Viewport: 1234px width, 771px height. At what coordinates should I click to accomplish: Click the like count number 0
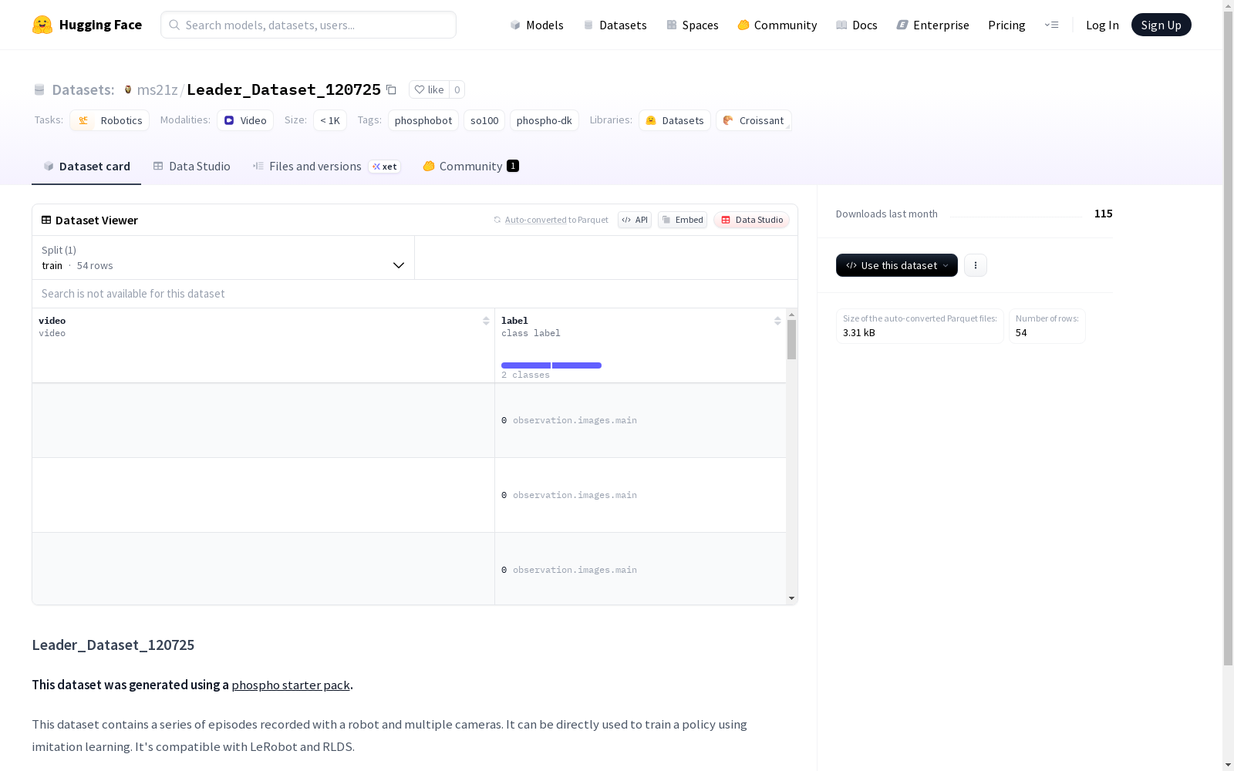tap(457, 89)
